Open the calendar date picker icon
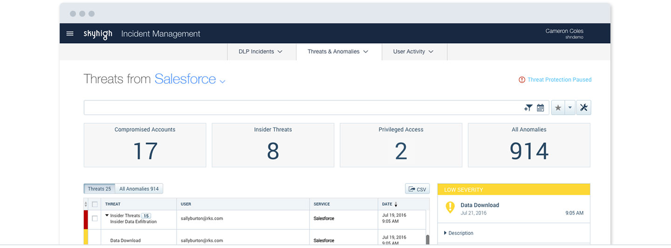The image size is (671, 248). pyautogui.click(x=541, y=108)
